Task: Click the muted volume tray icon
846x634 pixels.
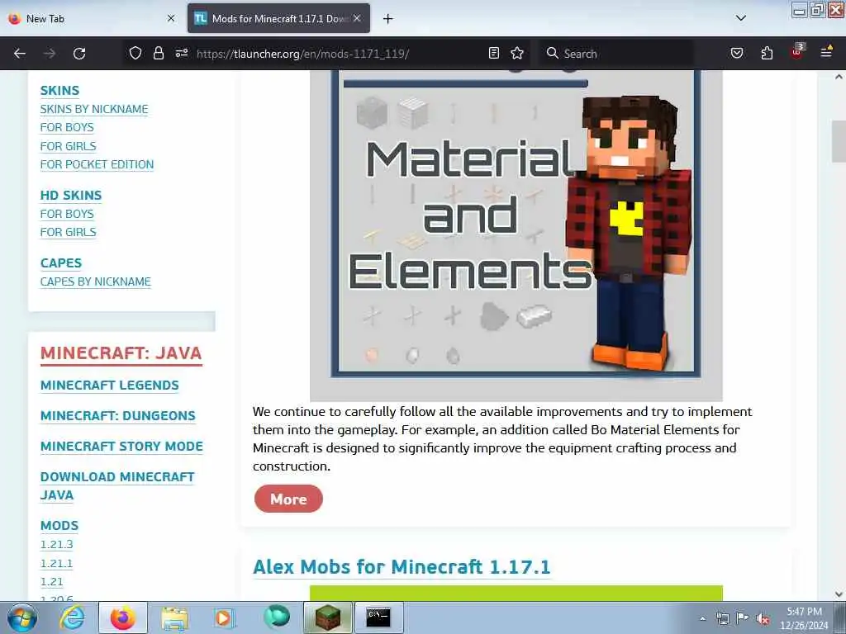Action: pos(763,619)
